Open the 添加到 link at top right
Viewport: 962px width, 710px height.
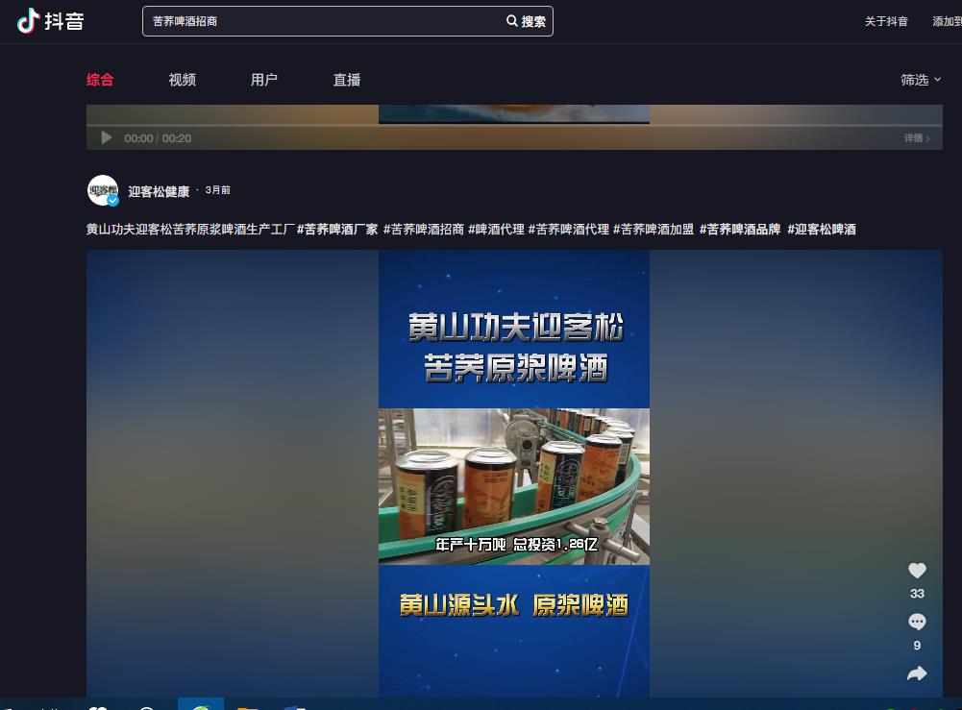tap(947, 21)
